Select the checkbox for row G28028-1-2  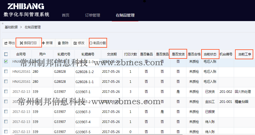[x=6, y=72]
